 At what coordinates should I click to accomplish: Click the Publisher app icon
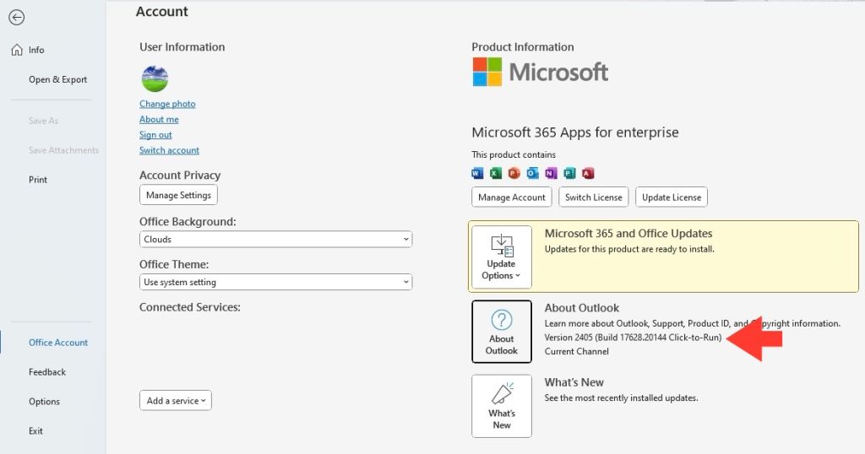(569, 174)
